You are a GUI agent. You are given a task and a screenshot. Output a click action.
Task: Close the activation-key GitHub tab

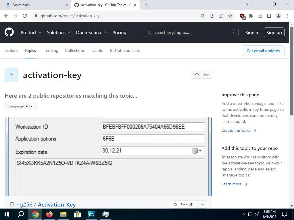point(135,5)
